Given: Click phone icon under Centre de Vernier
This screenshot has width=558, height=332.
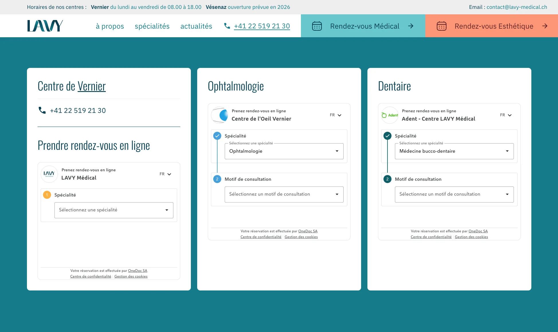Looking at the screenshot, I should click(42, 110).
